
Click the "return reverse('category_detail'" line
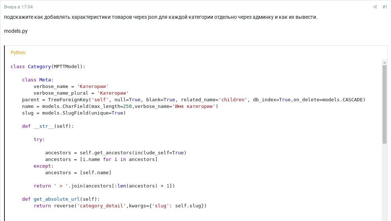pyautogui.click(x=120, y=206)
